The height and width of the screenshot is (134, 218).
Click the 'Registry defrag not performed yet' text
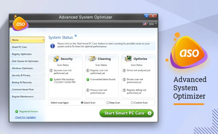[x=136, y=91]
